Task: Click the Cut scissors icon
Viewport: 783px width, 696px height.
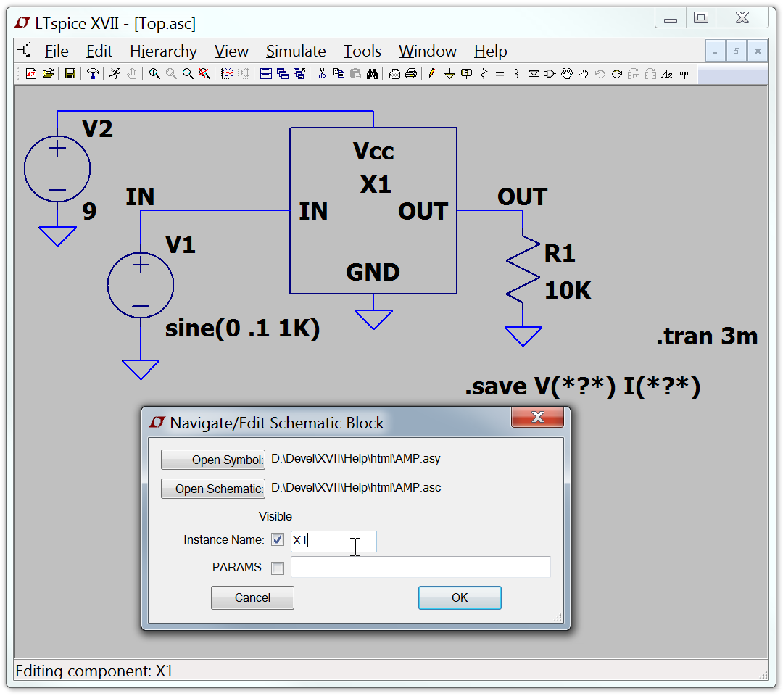Action: [322, 73]
